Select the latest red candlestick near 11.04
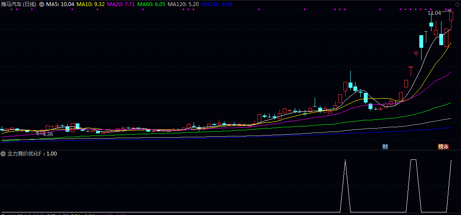This screenshot has height=215, width=461. tap(451, 16)
